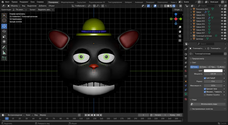Open the Глобальная orientation dropdown
Image resolution: width=228 pixels, height=125 pixels.
pos(79,6)
